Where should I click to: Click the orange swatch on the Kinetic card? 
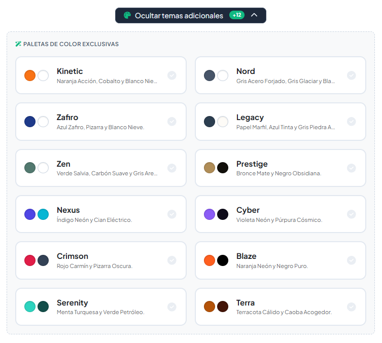click(30, 75)
